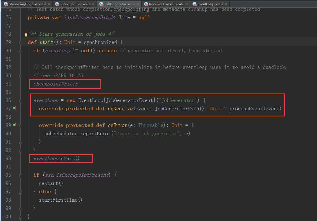Click the 'synchronized' keyword on line 79
Viewport: 317px width, 221px height.
[x=100, y=42]
